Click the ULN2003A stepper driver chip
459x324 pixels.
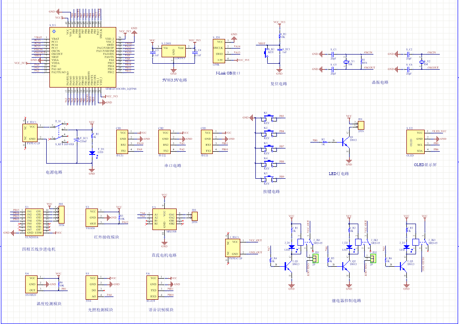pos(34,222)
